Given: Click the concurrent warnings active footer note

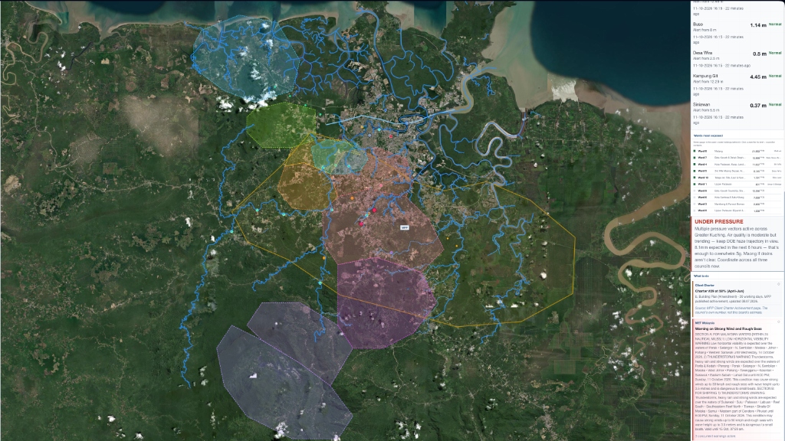Looking at the screenshot, I should [x=715, y=436].
